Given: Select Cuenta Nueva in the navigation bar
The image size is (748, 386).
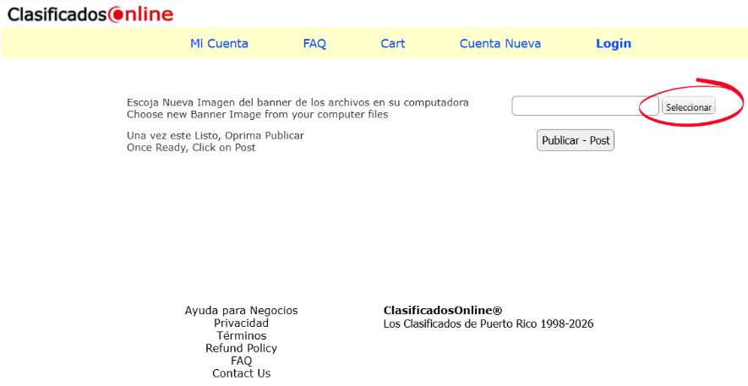Looking at the screenshot, I should pyautogui.click(x=500, y=43).
